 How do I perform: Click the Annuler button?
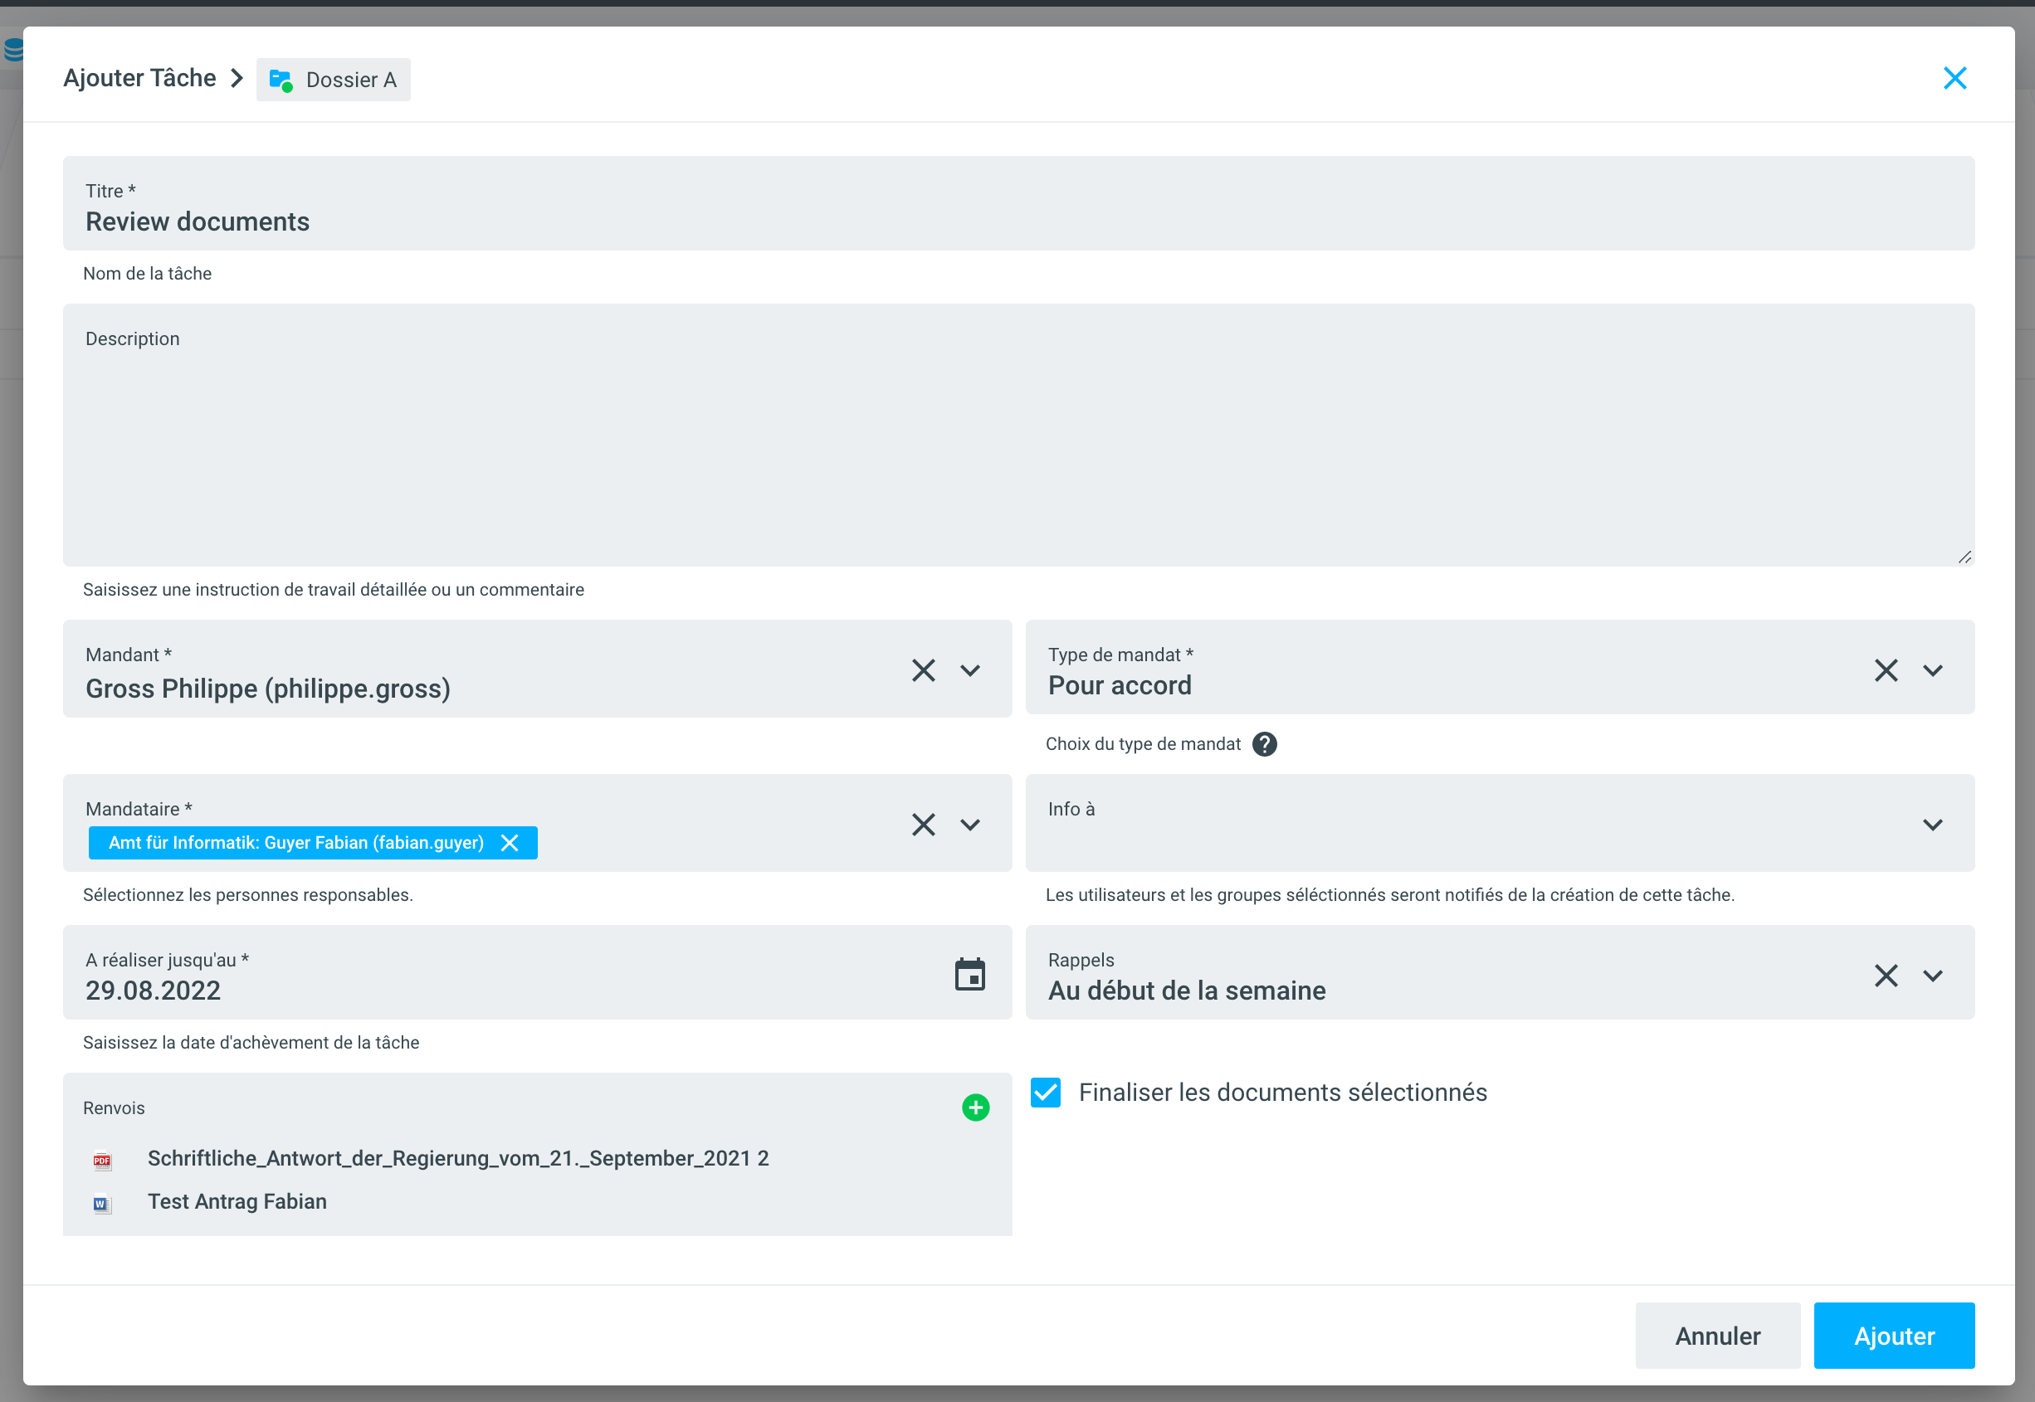coord(1716,1336)
